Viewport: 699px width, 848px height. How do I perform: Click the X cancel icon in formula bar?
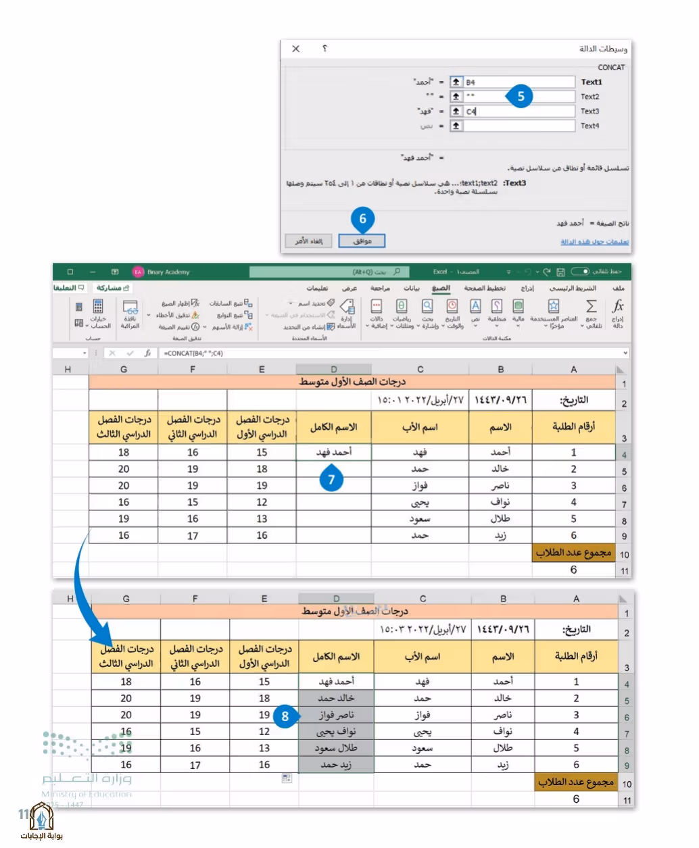coord(112,353)
